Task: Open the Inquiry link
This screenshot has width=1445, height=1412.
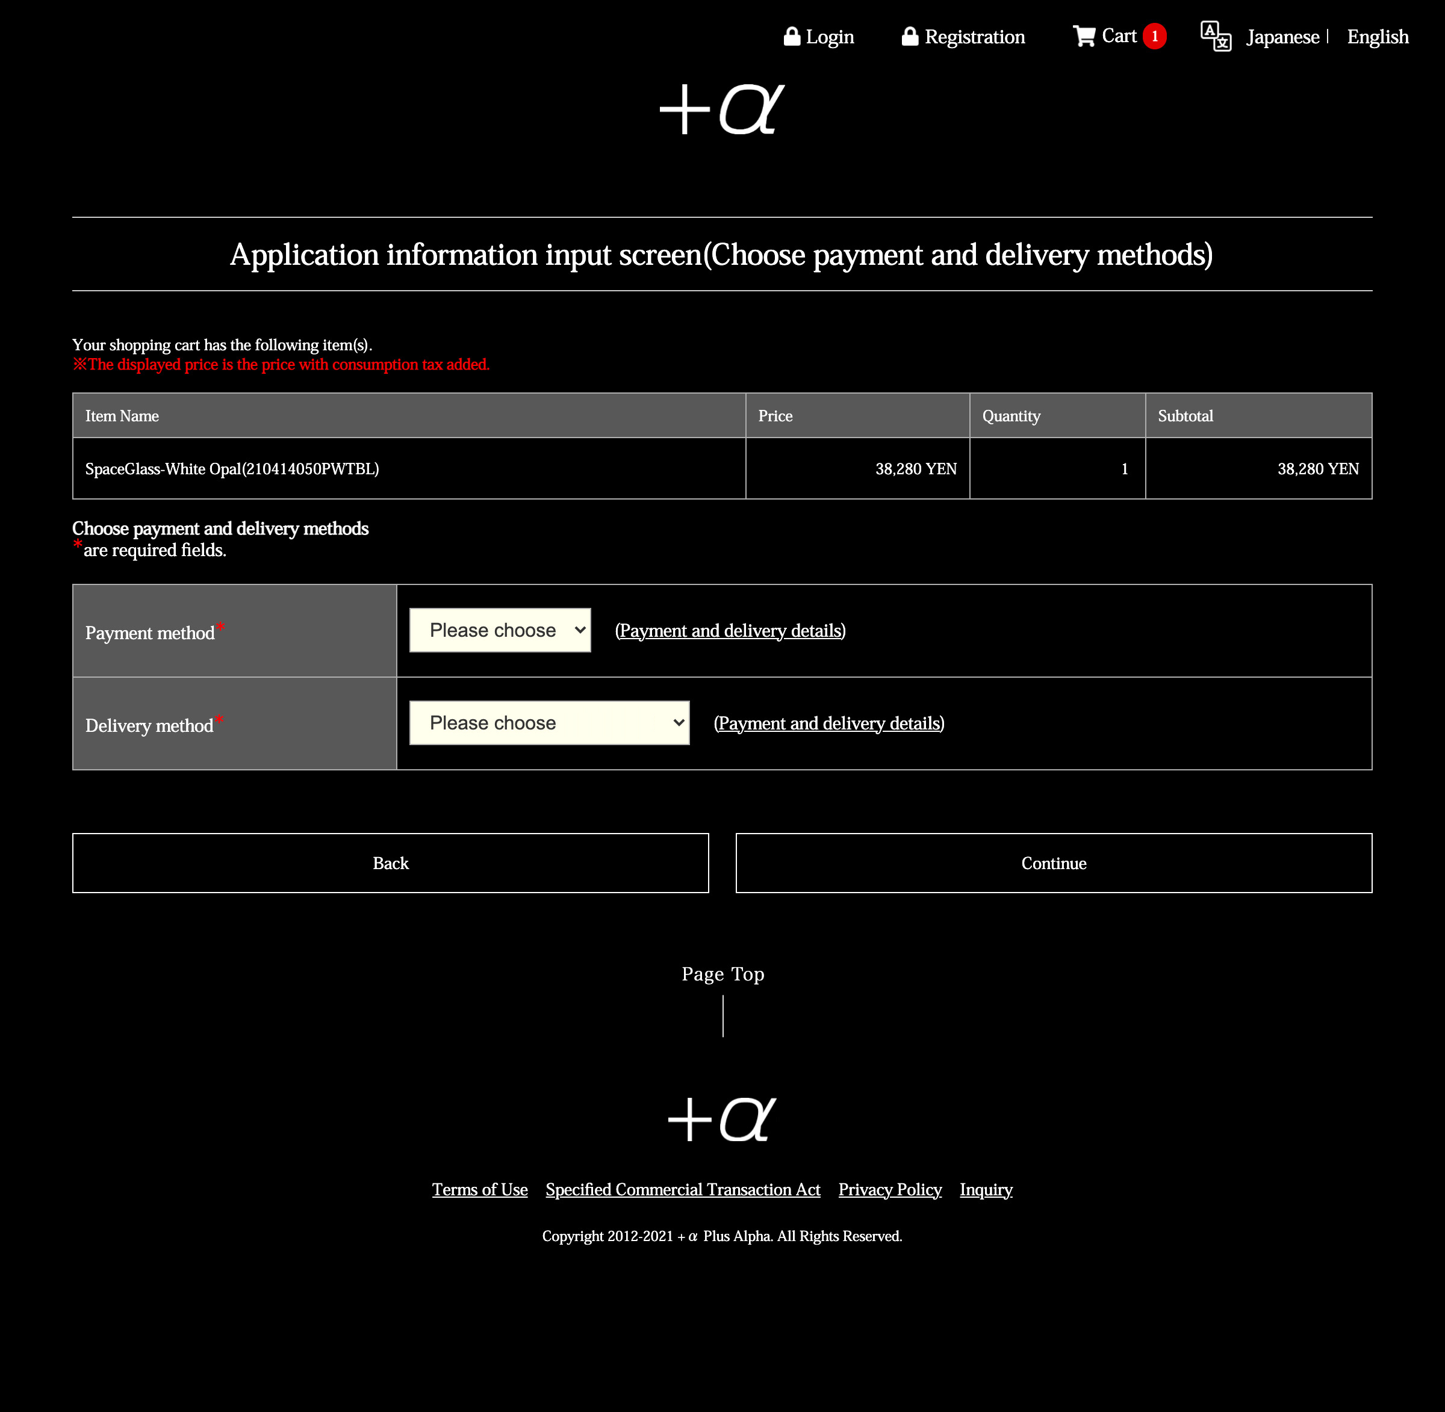Action: pos(986,1189)
